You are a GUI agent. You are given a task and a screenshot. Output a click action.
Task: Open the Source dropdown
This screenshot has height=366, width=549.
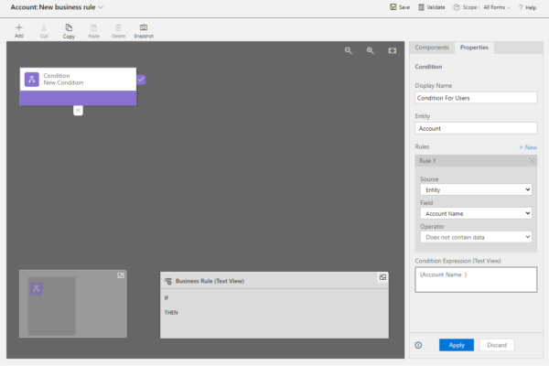(476, 189)
